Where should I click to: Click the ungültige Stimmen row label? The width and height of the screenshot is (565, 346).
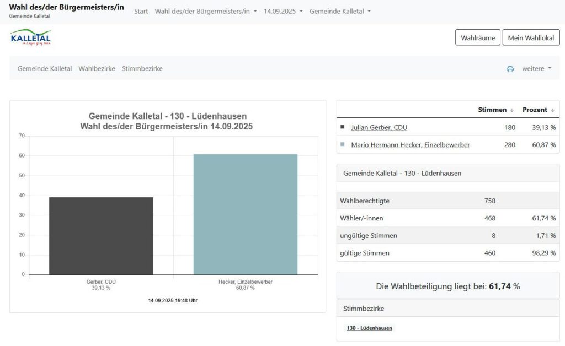click(x=368, y=236)
